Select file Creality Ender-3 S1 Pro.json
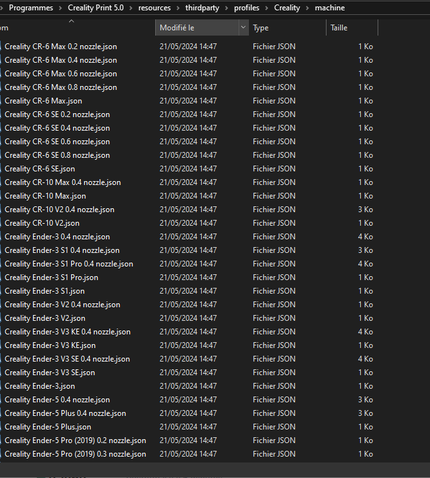 pyautogui.click(x=52, y=277)
